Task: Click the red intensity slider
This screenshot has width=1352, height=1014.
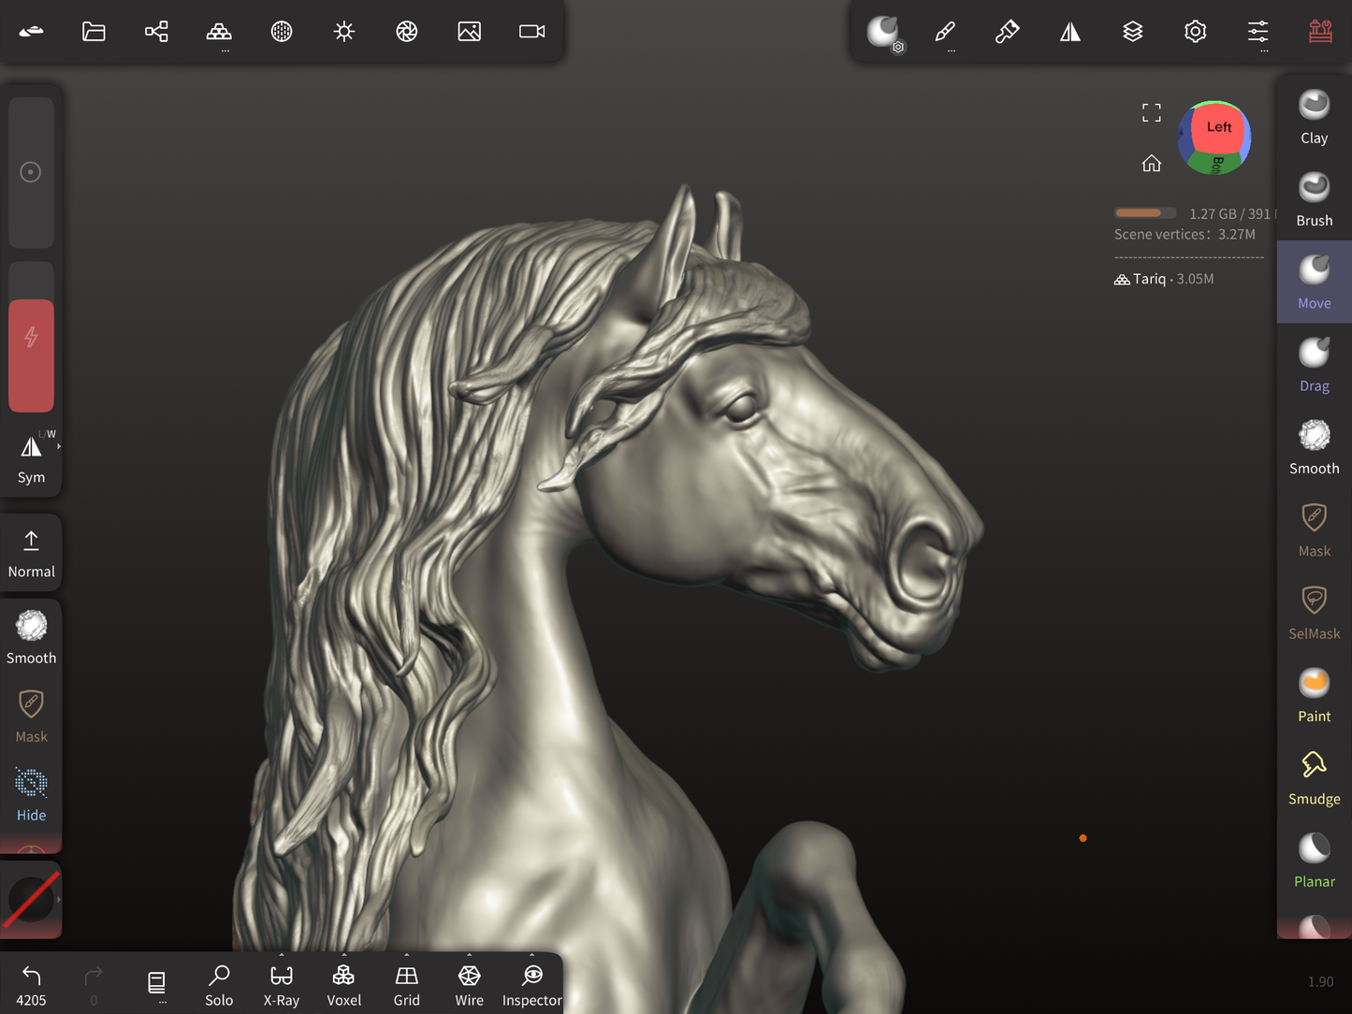Action: pyautogui.click(x=31, y=355)
